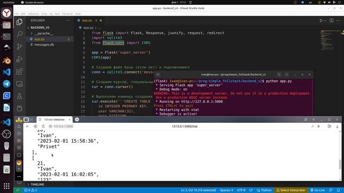Close the app.py editor tab

(x=101, y=20)
